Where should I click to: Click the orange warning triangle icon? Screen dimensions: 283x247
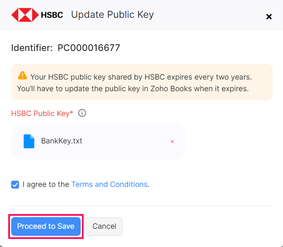pos(22,76)
